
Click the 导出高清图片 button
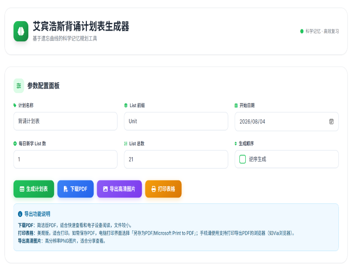pyautogui.click(x=119, y=189)
